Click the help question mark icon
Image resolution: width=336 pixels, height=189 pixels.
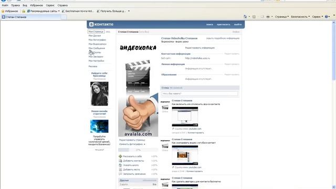327,16
